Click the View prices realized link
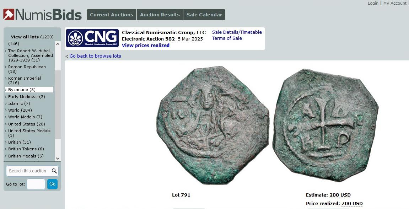 coord(146,45)
